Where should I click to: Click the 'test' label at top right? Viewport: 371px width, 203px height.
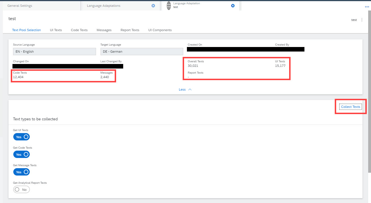354,20
